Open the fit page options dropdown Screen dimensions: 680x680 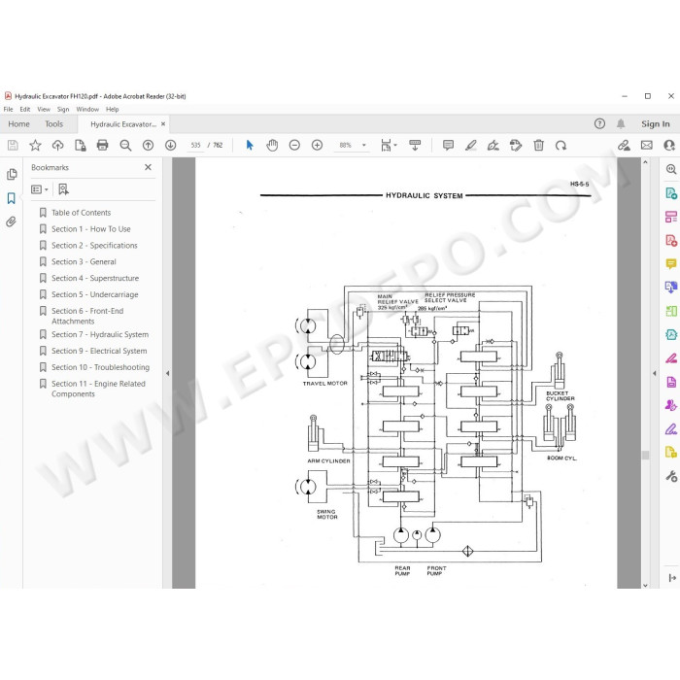pos(389,146)
